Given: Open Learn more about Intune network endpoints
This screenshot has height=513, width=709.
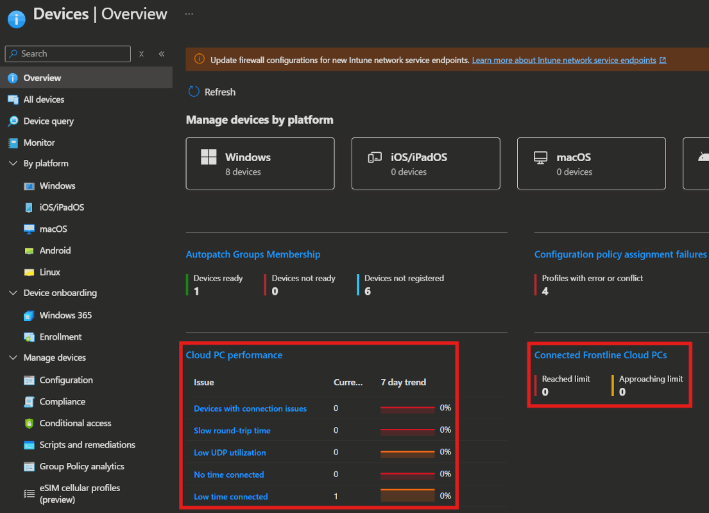Looking at the screenshot, I should tap(564, 60).
